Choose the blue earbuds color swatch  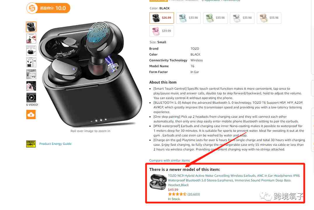tap(189, 18)
